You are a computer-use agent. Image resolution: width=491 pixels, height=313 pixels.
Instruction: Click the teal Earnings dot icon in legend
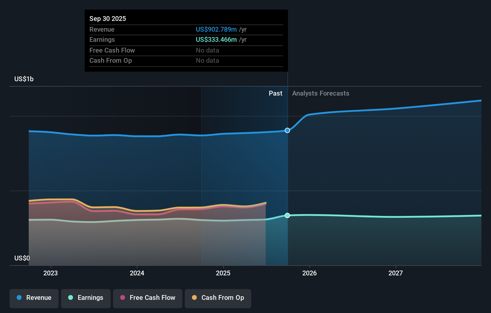pyautogui.click(x=71, y=298)
